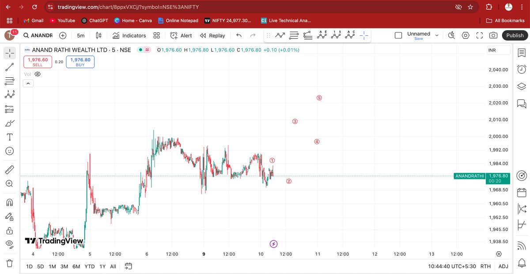The image size is (530, 274).
Task: Open the emoji icons tool
Action: (10, 151)
